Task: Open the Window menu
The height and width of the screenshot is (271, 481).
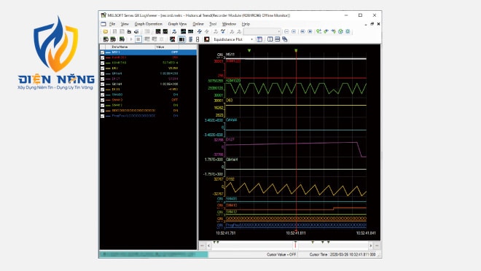Action: pyautogui.click(x=229, y=24)
